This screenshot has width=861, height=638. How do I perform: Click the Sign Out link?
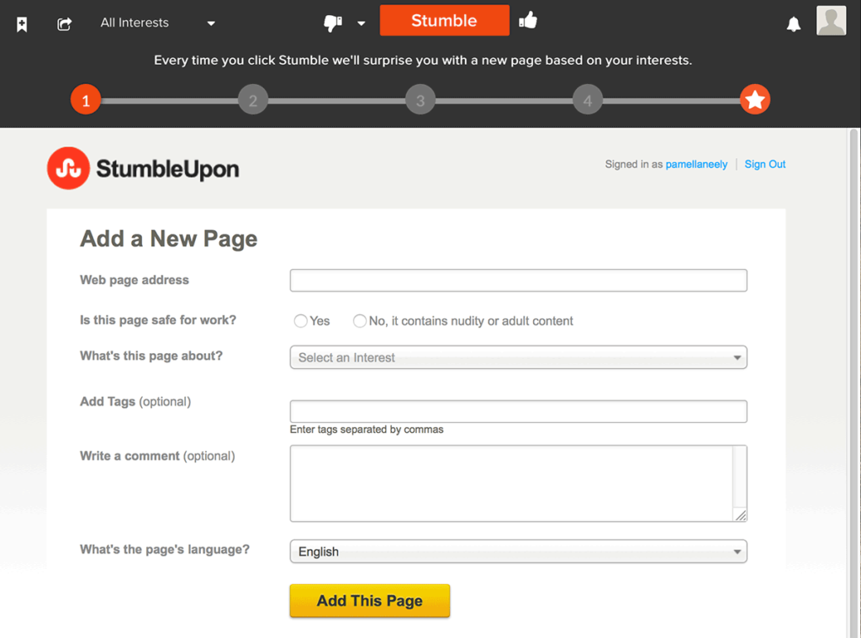[x=765, y=164]
